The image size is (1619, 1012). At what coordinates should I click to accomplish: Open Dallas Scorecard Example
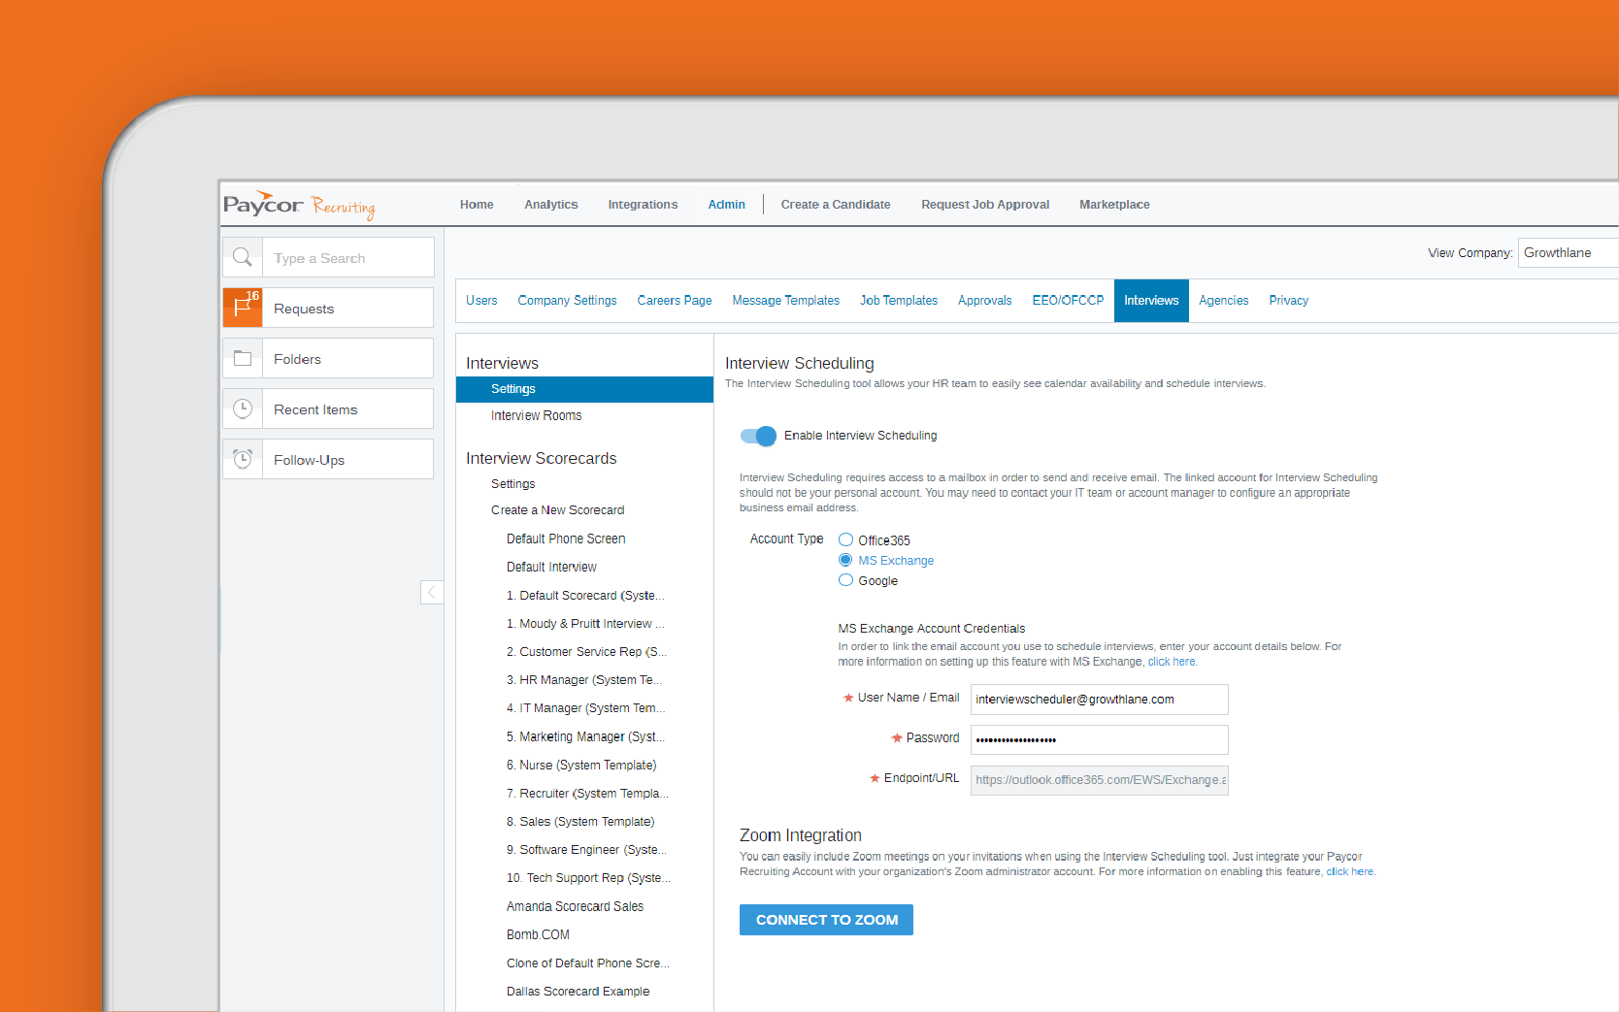pyautogui.click(x=578, y=991)
